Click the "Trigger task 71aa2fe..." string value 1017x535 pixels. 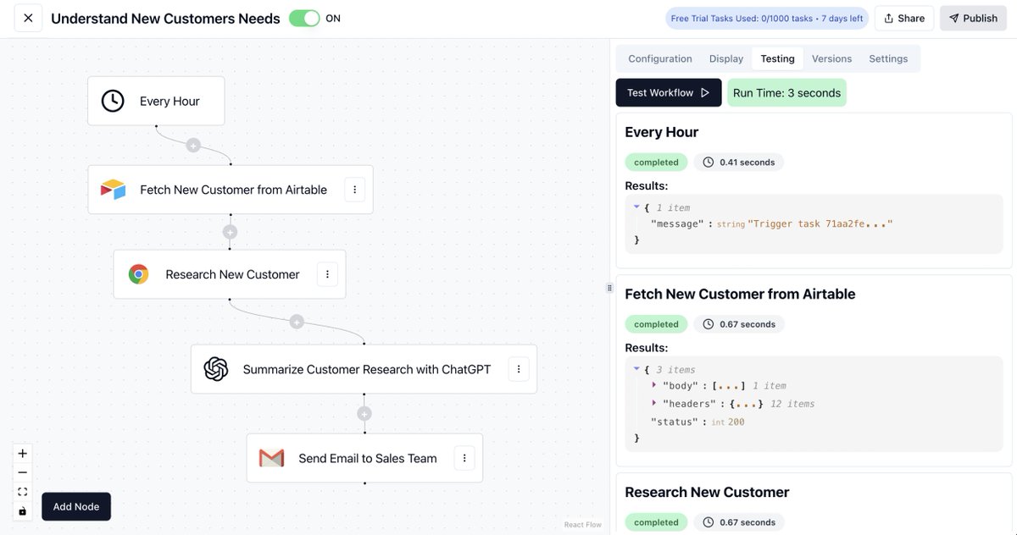820,223
